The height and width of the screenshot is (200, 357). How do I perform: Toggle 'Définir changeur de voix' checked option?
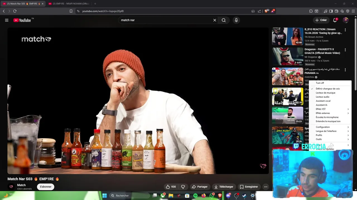[328, 89]
